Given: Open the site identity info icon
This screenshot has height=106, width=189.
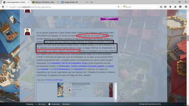Looking at the screenshot, I should click(x=7, y=7).
